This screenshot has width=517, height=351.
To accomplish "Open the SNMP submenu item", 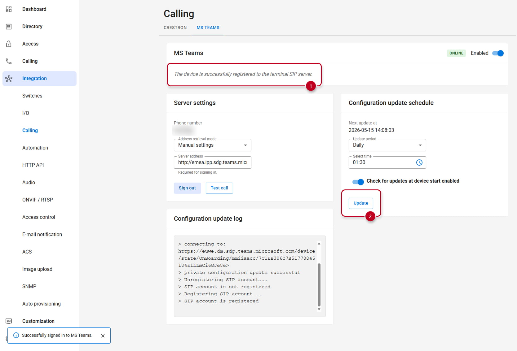I will (40, 287).
